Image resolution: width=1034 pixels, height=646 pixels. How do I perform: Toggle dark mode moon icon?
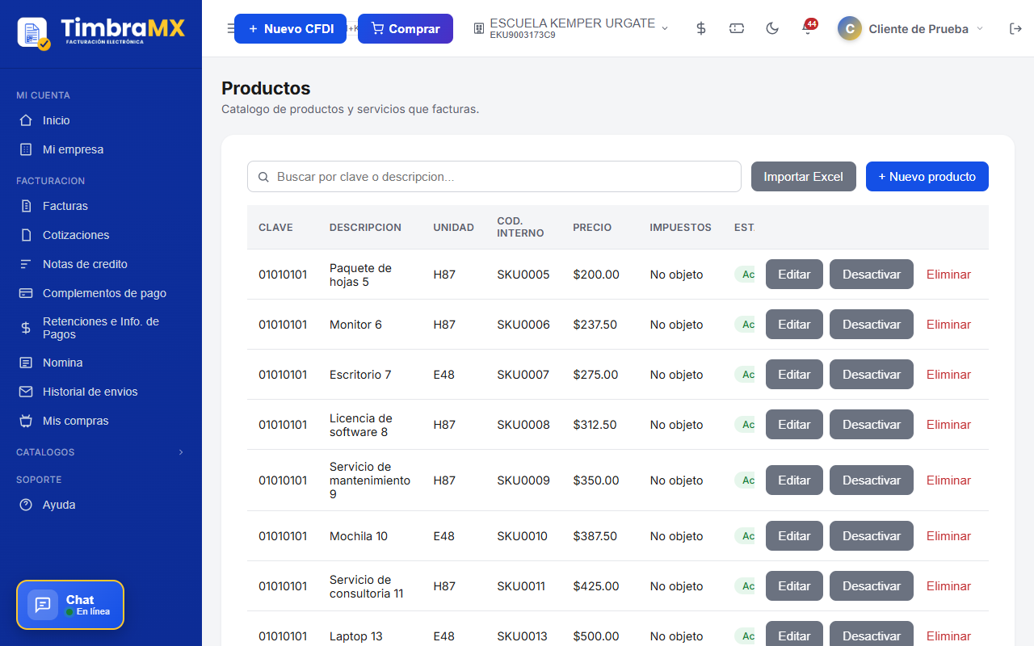[772, 28]
